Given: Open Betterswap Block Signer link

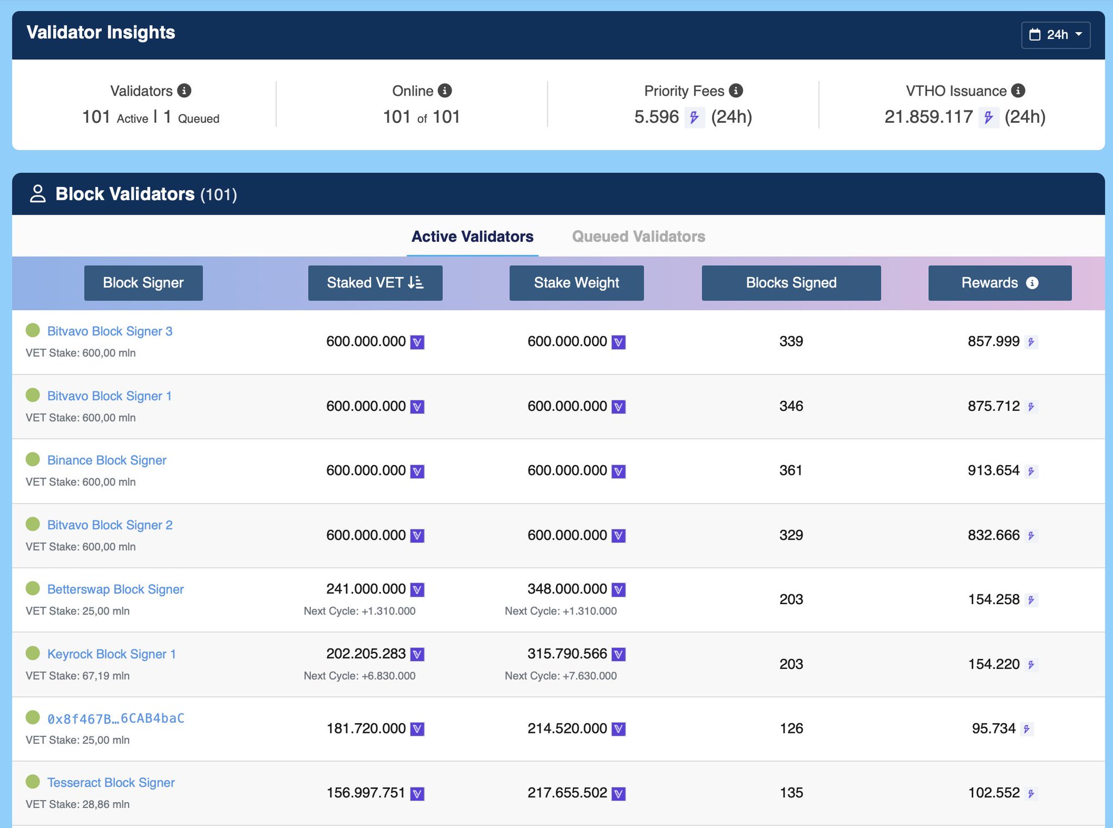Looking at the screenshot, I should point(115,589).
